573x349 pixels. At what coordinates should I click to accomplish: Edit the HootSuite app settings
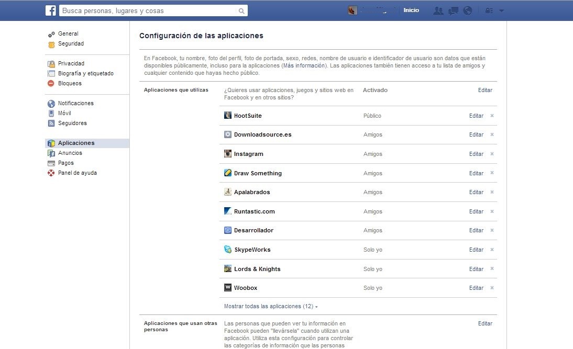click(x=476, y=116)
